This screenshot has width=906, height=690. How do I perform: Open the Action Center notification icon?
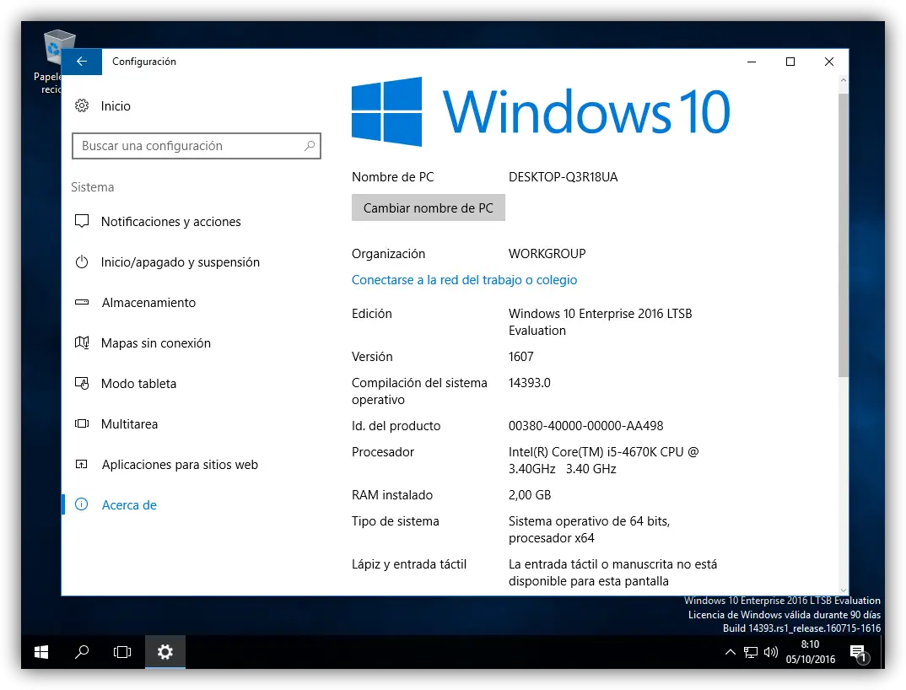(860, 653)
